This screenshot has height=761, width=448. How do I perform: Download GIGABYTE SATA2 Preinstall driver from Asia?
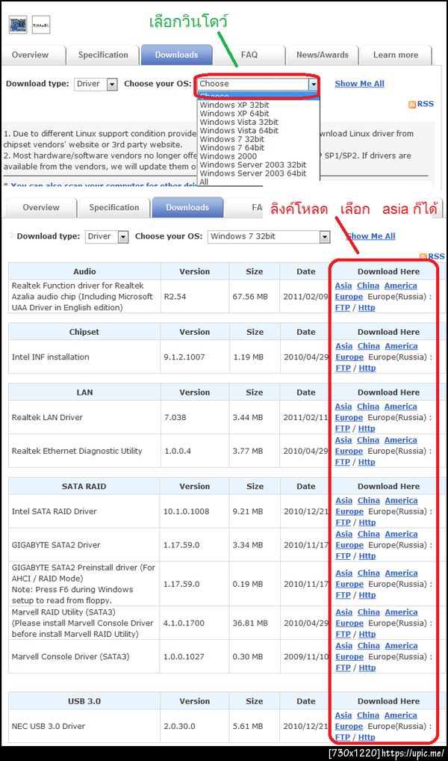343,573
